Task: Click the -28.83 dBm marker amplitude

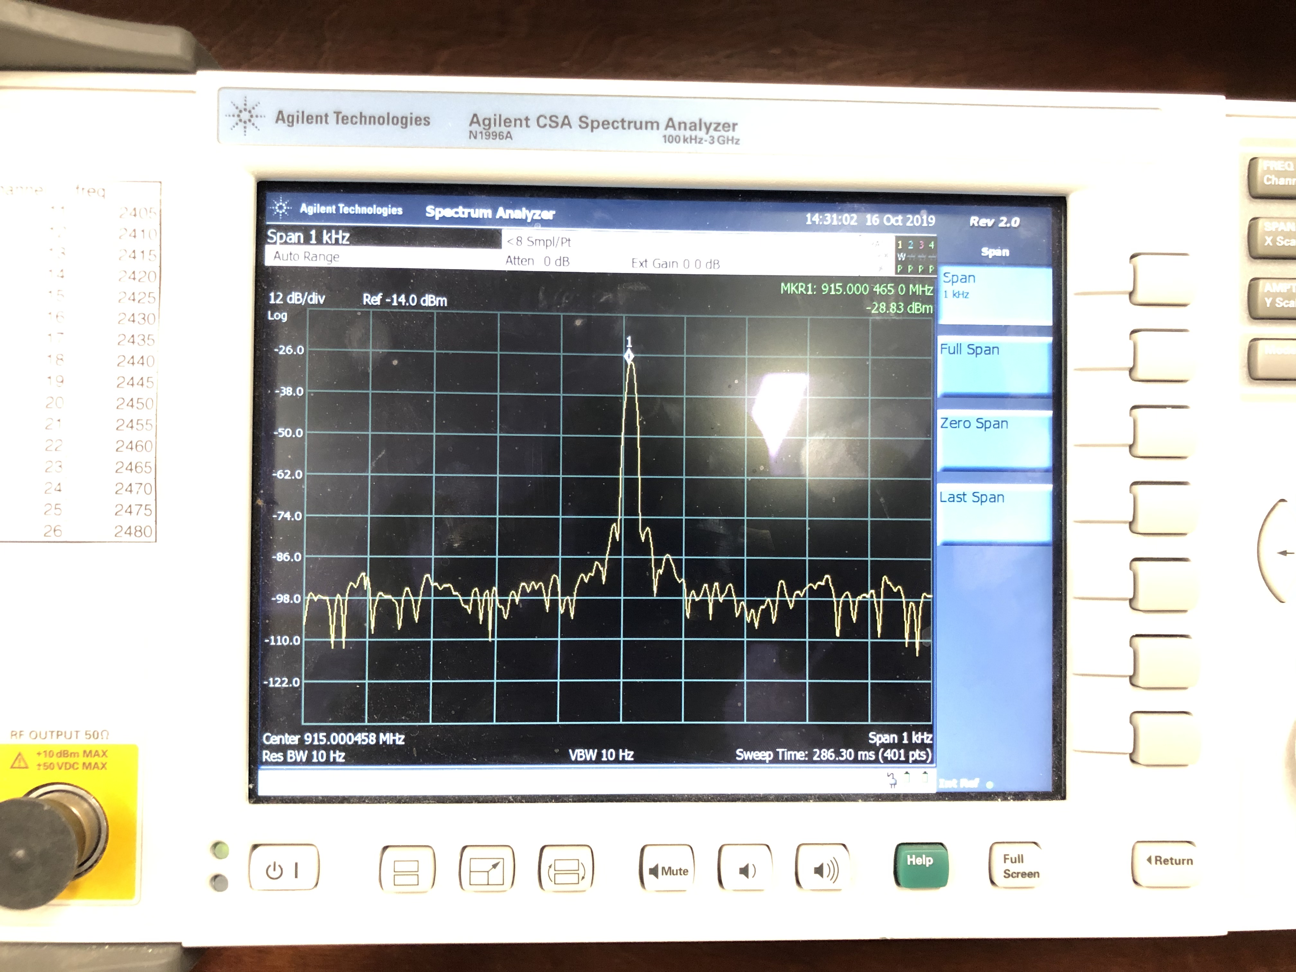Action: [899, 308]
